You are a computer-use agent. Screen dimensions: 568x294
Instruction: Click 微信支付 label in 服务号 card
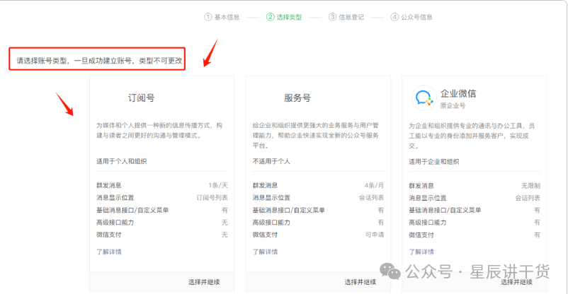pyautogui.click(x=265, y=235)
